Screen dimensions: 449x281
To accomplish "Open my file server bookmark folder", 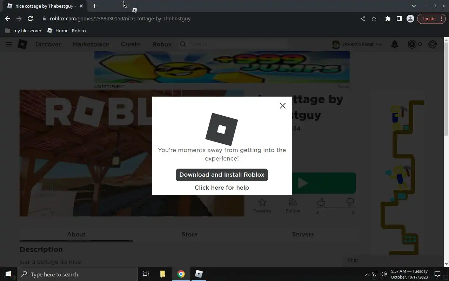I will [x=24, y=31].
